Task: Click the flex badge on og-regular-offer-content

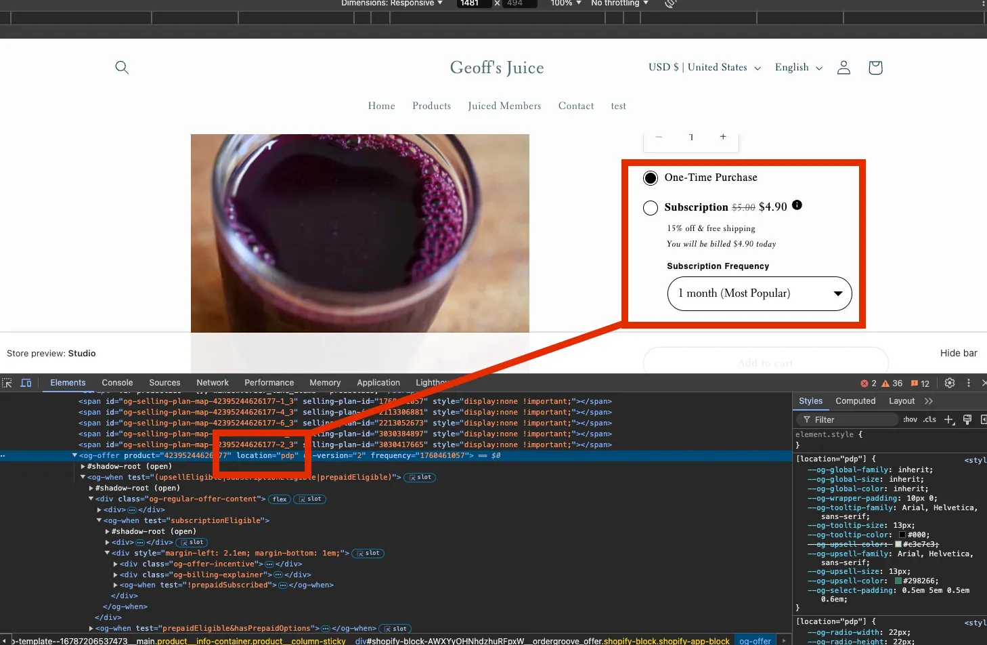Action: [280, 499]
